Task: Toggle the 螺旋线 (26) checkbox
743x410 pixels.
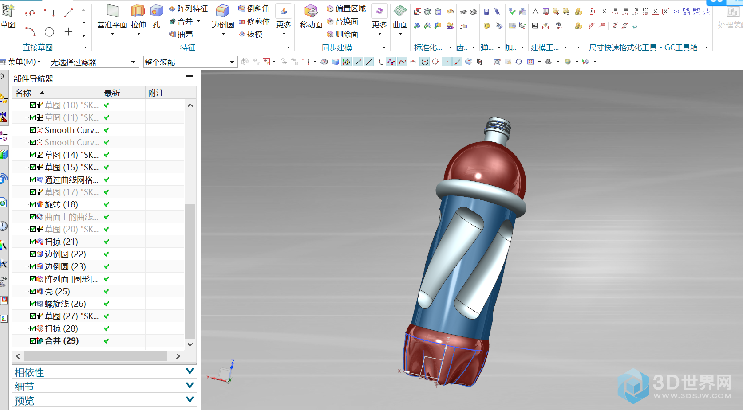Action: 33,304
